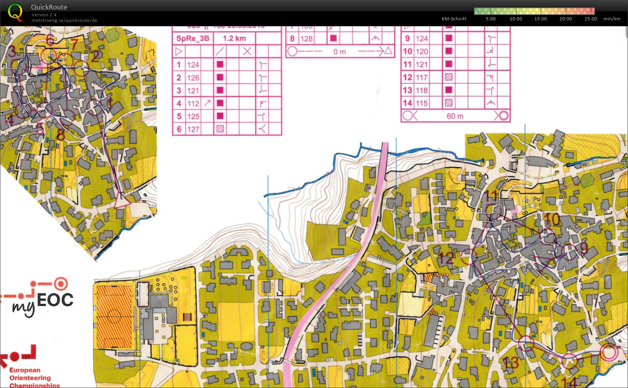
Task: Click control circle 12 on the map
Action: (x=468, y=257)
